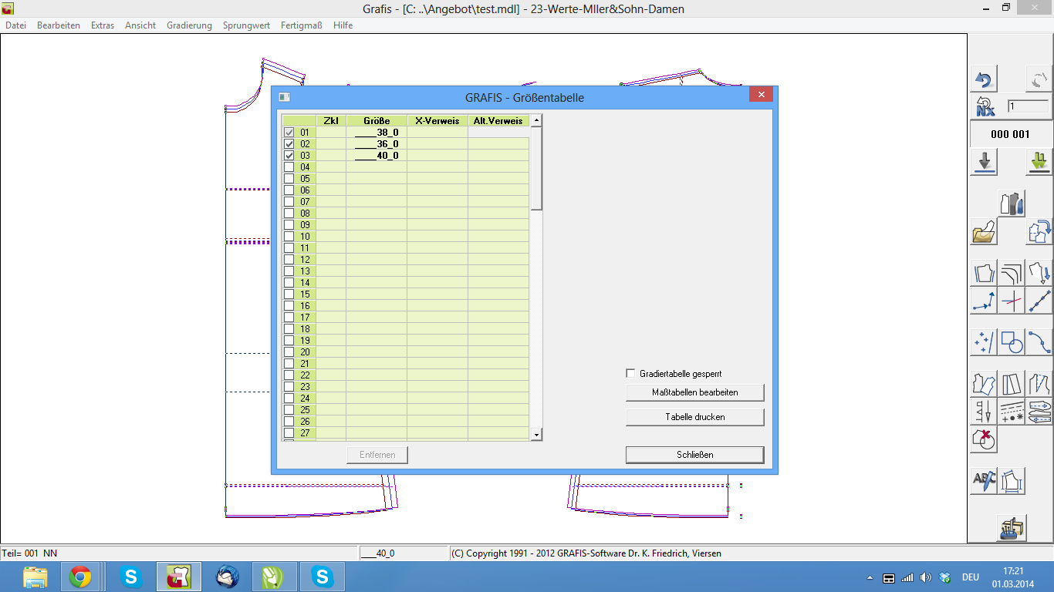Select the pattern piece with down-arrow tool

1039,274
